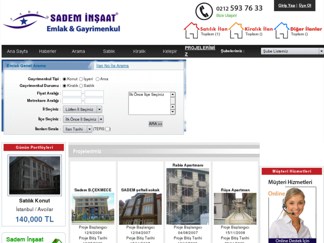Open the Haberler menu item
The image size is (324, 243).
[48, 51]
